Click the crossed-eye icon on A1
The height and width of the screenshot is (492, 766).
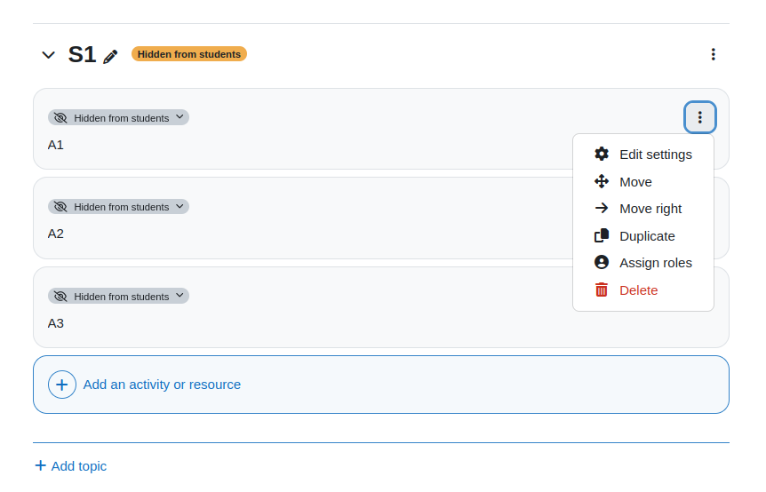pyautogui.click(x=60, y=117)
